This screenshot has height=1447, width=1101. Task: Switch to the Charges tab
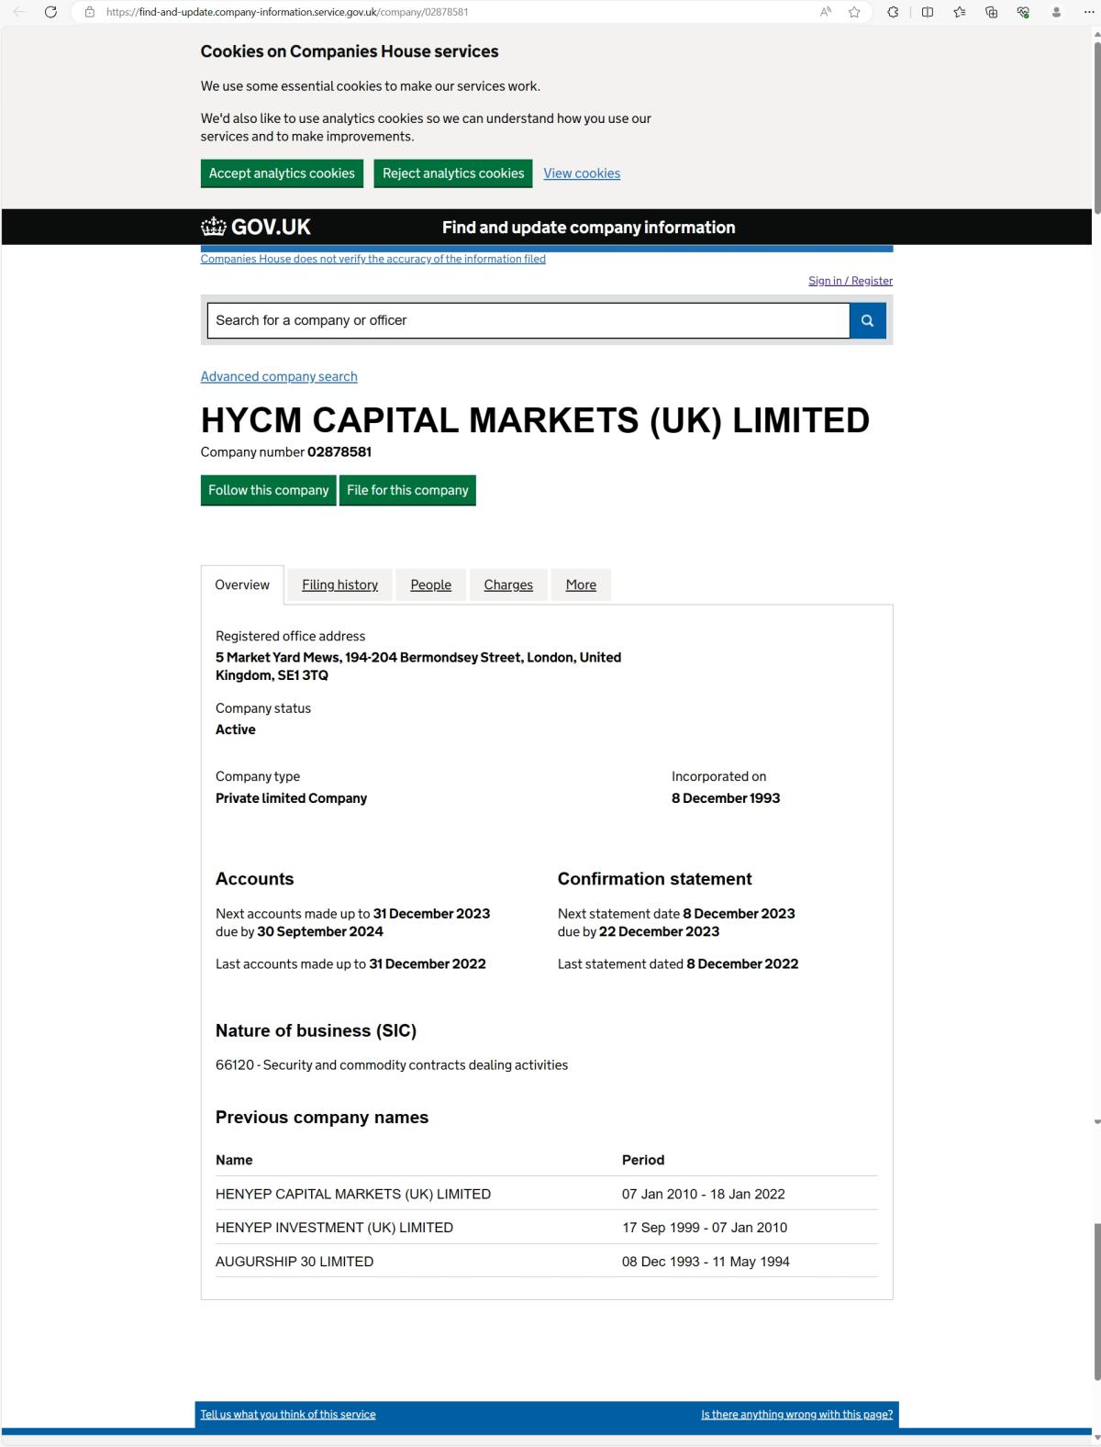coord(508,584)
